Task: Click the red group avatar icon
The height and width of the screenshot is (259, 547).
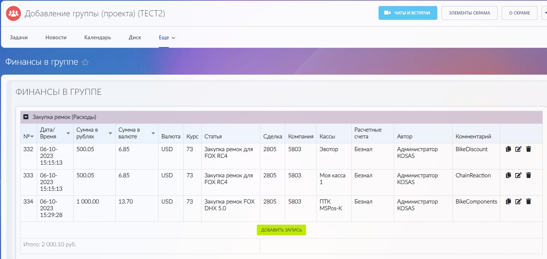Action: pos(13,13)
